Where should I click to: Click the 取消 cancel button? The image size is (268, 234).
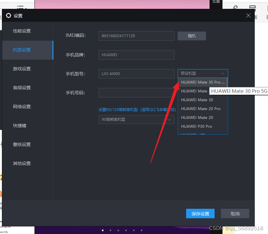pyautogui.click(x=235, y=214)
